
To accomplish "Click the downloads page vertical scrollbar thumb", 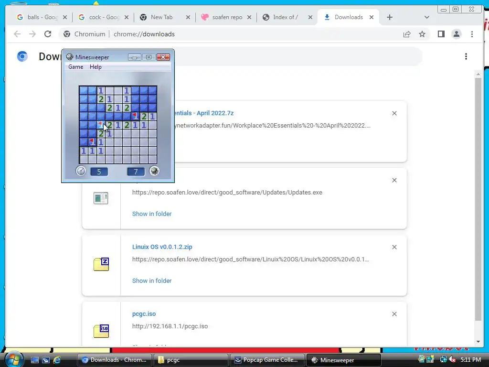I will (x=478, y=199).
